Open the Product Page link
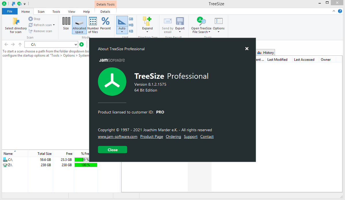The height and width of the screenshot is (200, 345). click(151, 136)
